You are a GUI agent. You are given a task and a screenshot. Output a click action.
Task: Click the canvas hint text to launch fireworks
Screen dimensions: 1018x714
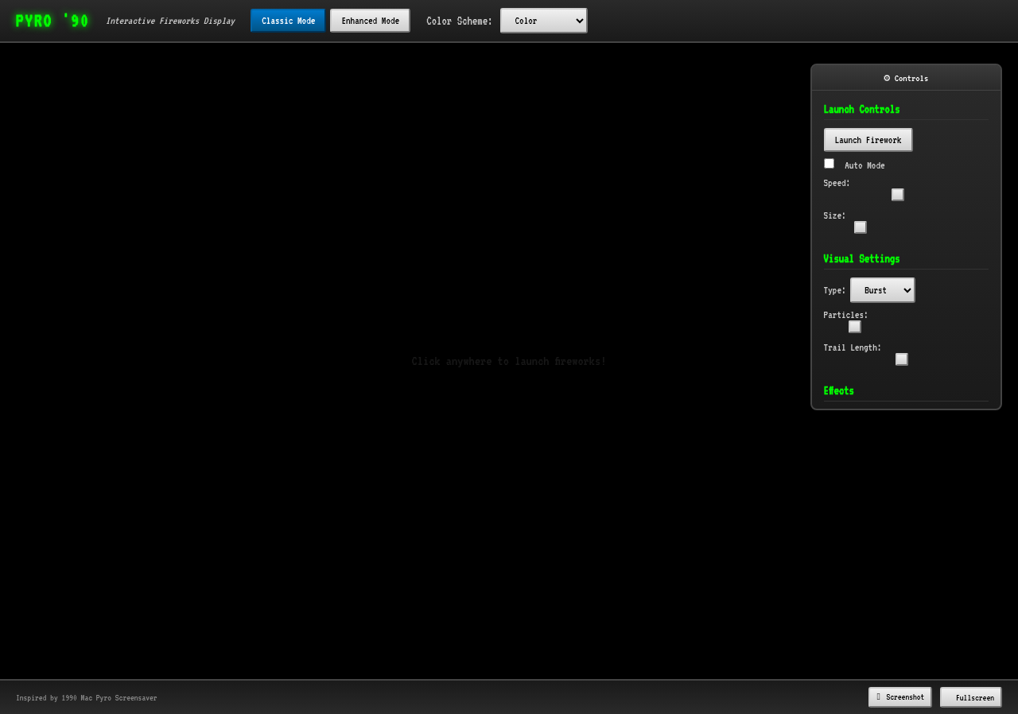tap(508, 361)
